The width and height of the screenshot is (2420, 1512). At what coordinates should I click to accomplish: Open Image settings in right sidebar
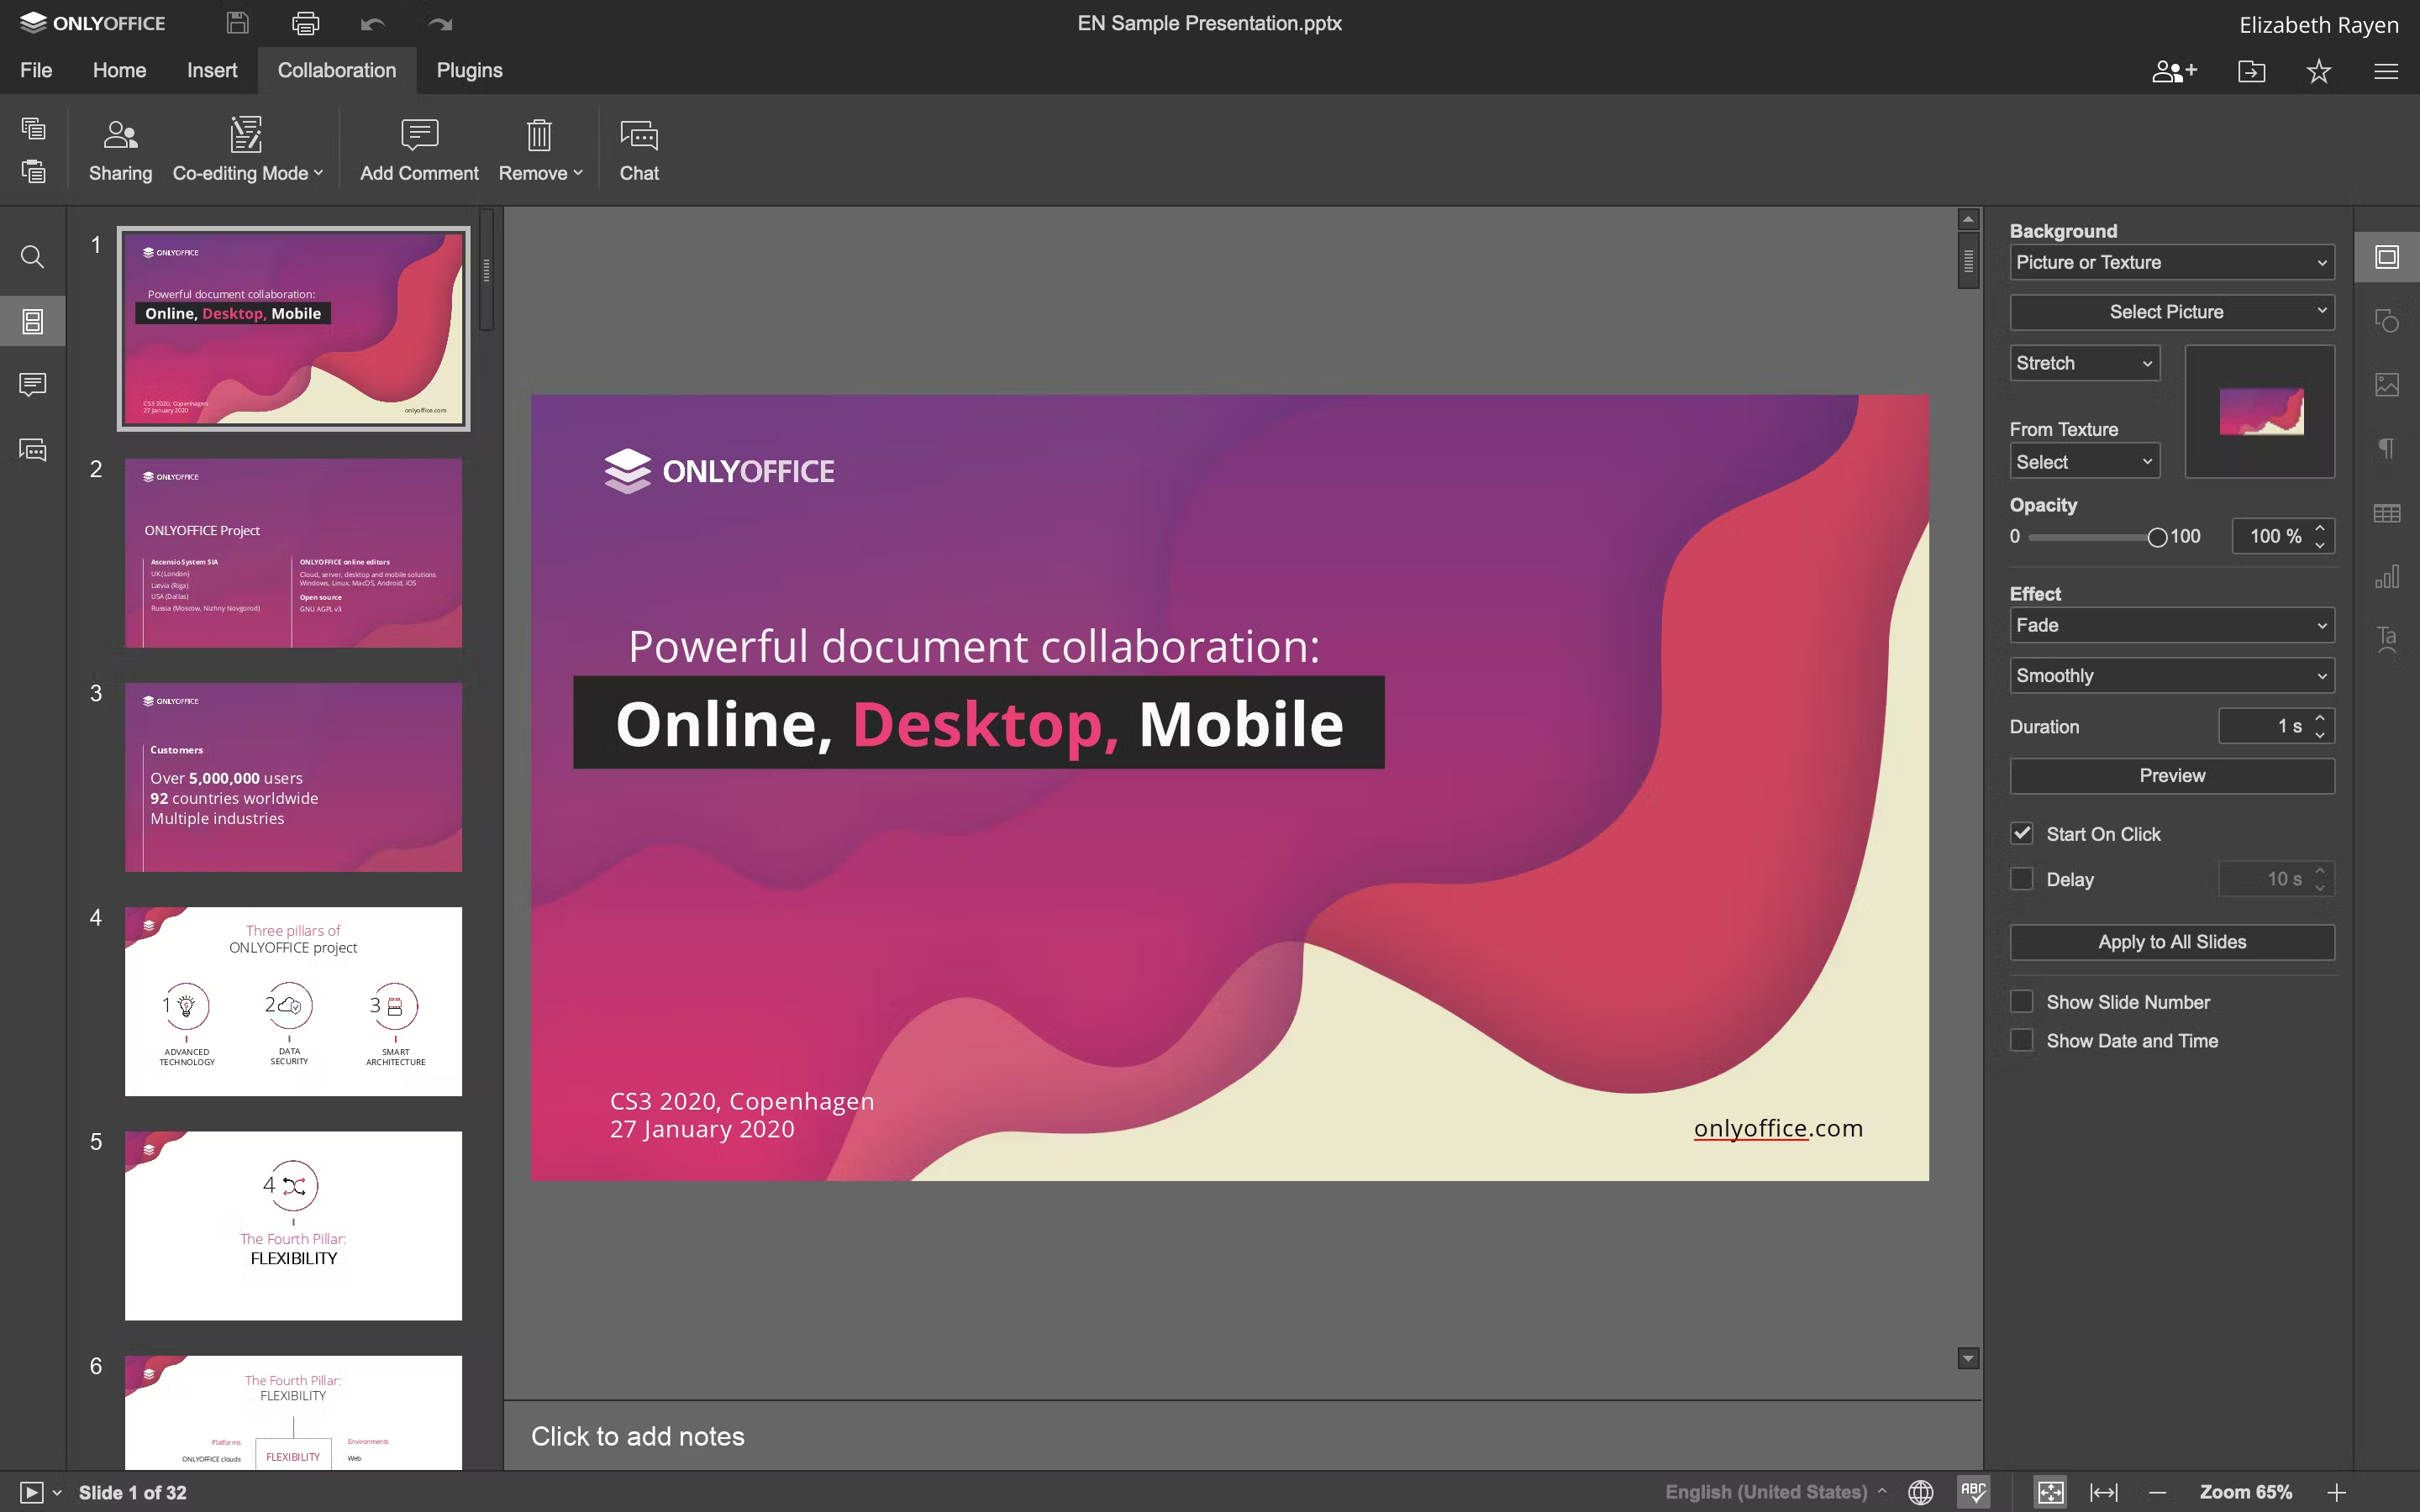[x=2387, y=385]
